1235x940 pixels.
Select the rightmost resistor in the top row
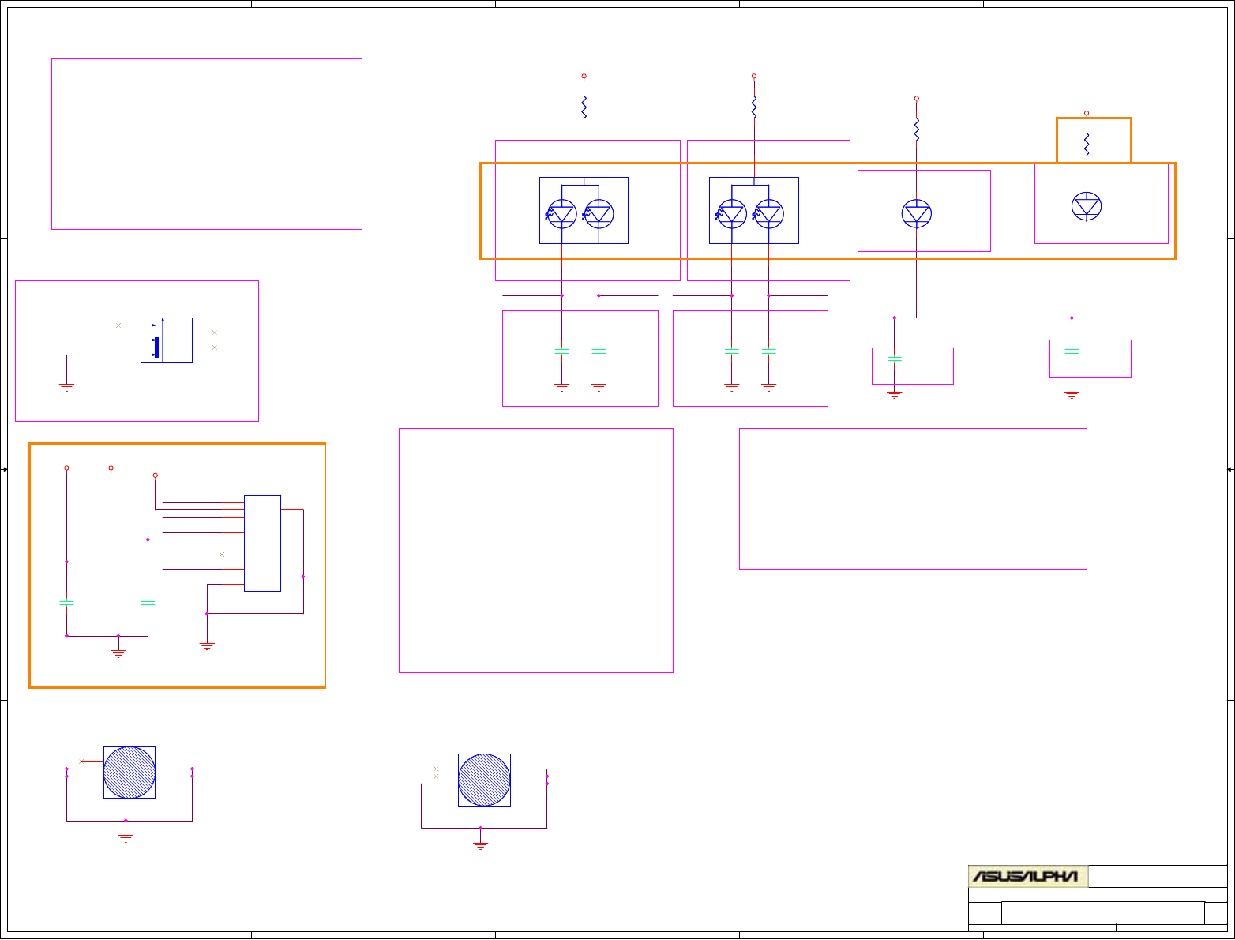(1087, 144)
